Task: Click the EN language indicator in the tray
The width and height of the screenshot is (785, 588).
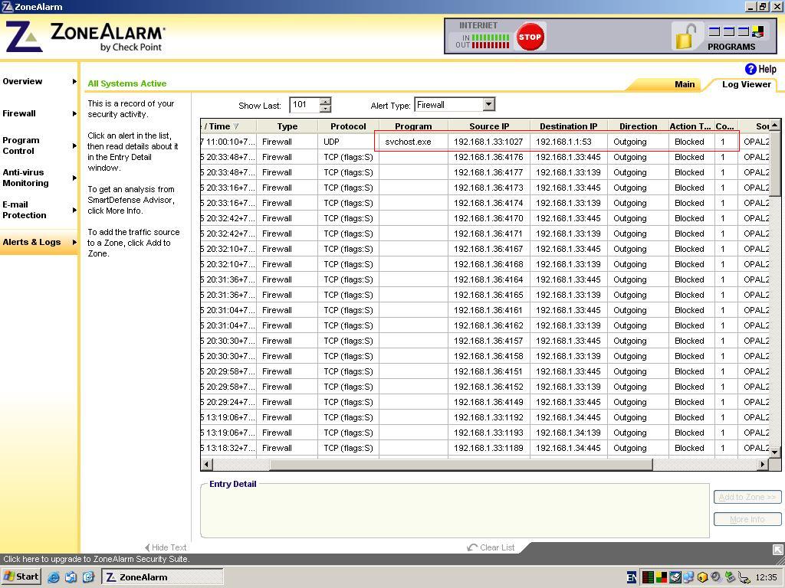Action: pos(632,577)
